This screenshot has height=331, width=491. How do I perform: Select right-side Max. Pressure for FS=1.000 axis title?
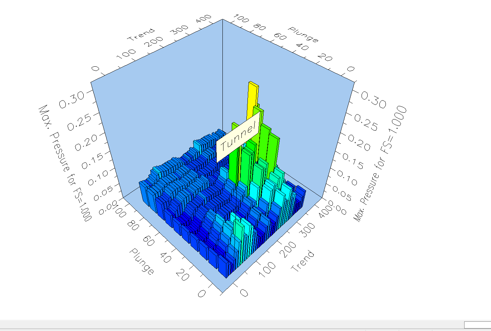tap(380, 163)
